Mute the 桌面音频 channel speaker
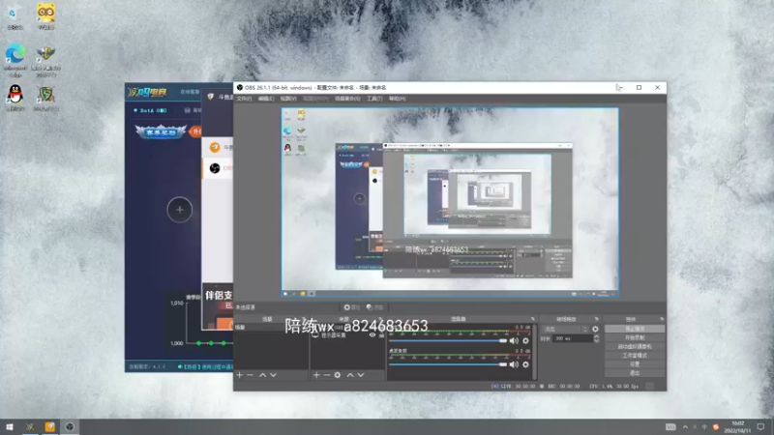 pyautogui.click(x=514, y=364)
